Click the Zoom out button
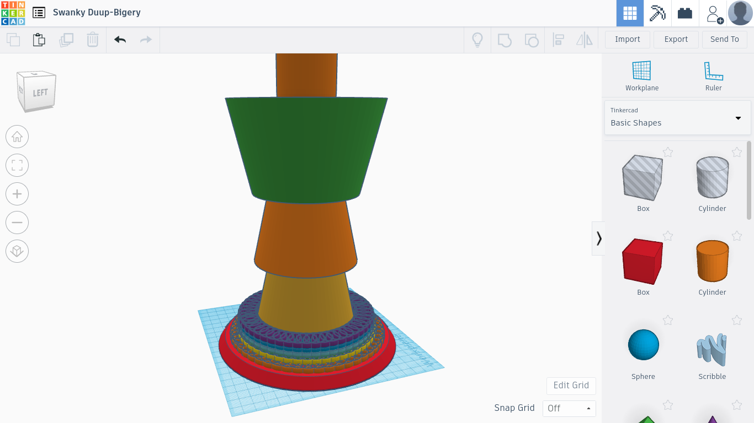The image size is (754, 423). pyautogui.click(x=17, y=223)
